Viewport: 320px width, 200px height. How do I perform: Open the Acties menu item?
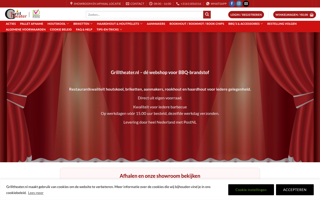(11, 24)
